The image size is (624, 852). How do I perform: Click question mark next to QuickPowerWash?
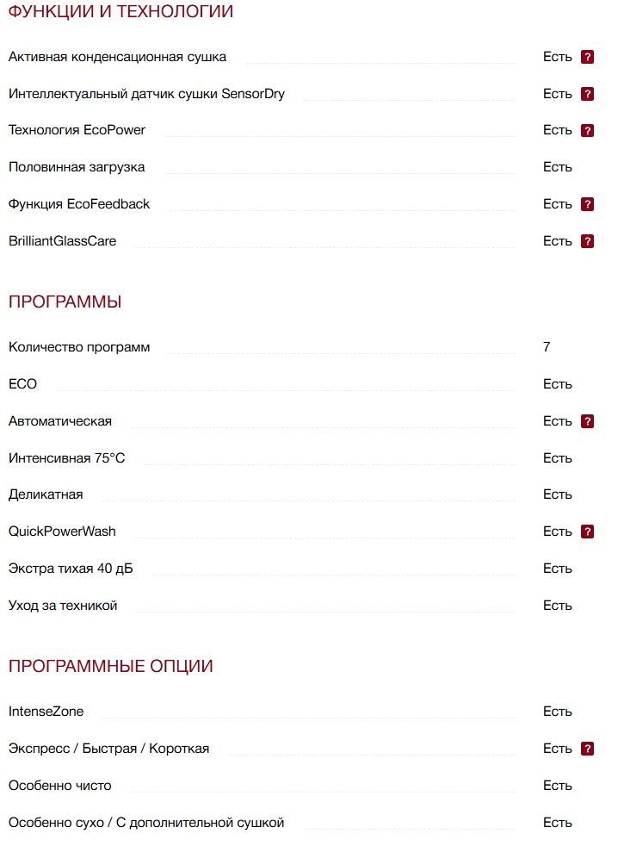pos(587,532)
